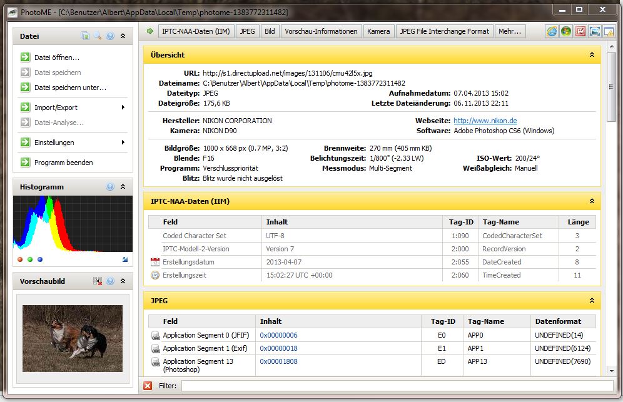Follow the 0x00000018 offset link

tap(278, 348)
